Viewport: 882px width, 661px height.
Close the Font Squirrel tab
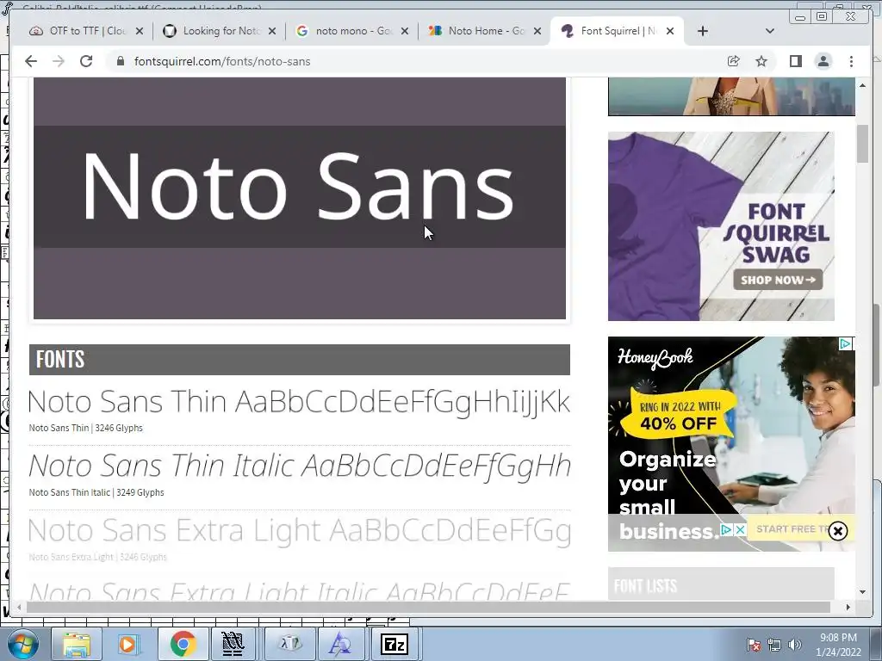(x=670, y=31)
